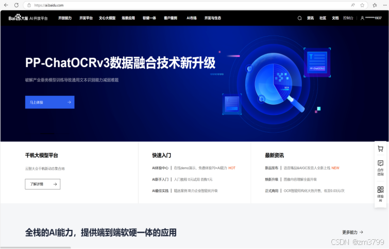Open the 开发平台 nav menu
Viewport: 389px width, 249px height.
(x=86, y=18)
